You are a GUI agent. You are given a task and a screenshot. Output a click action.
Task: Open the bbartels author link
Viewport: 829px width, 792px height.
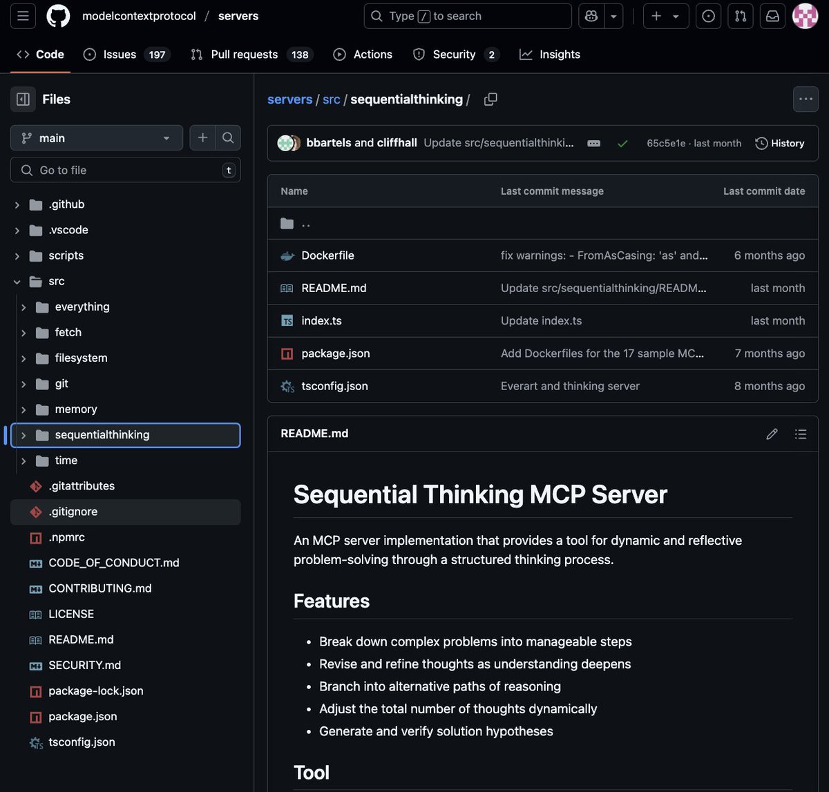tap(329, 143)
